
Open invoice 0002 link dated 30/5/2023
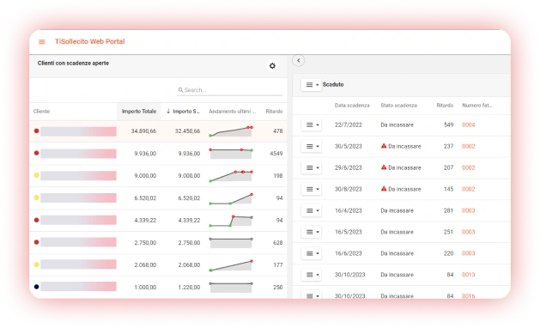point(469,146)
